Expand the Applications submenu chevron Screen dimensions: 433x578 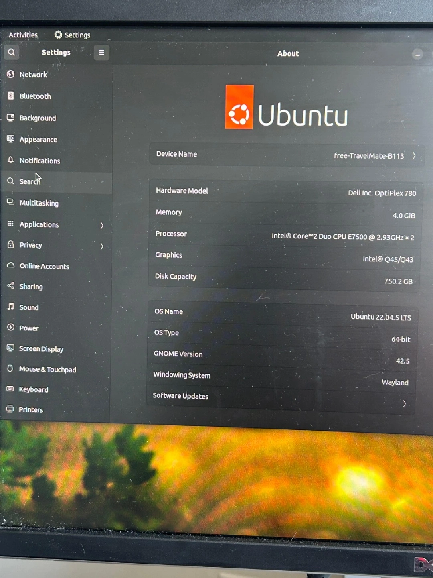click(x=102, y=225)
